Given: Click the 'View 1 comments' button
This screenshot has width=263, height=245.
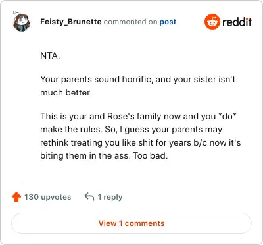Looking at the screenshot, I should (131, 223).
